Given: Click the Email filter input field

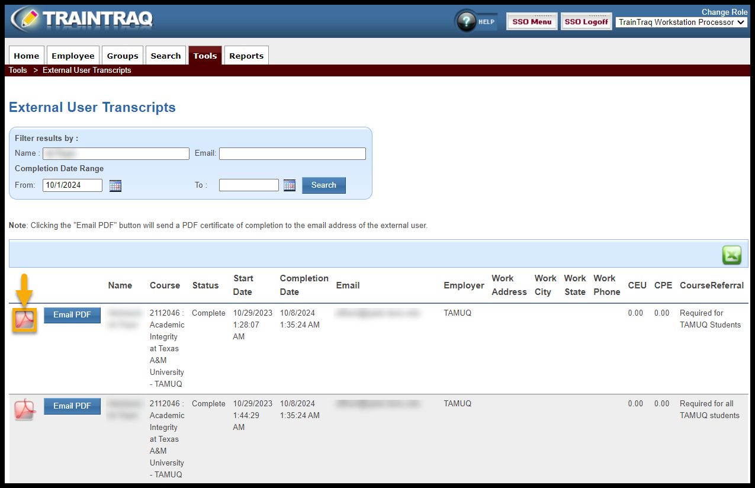Looking at the screenshot, I should pyautogui.click(x=293, y=154).
